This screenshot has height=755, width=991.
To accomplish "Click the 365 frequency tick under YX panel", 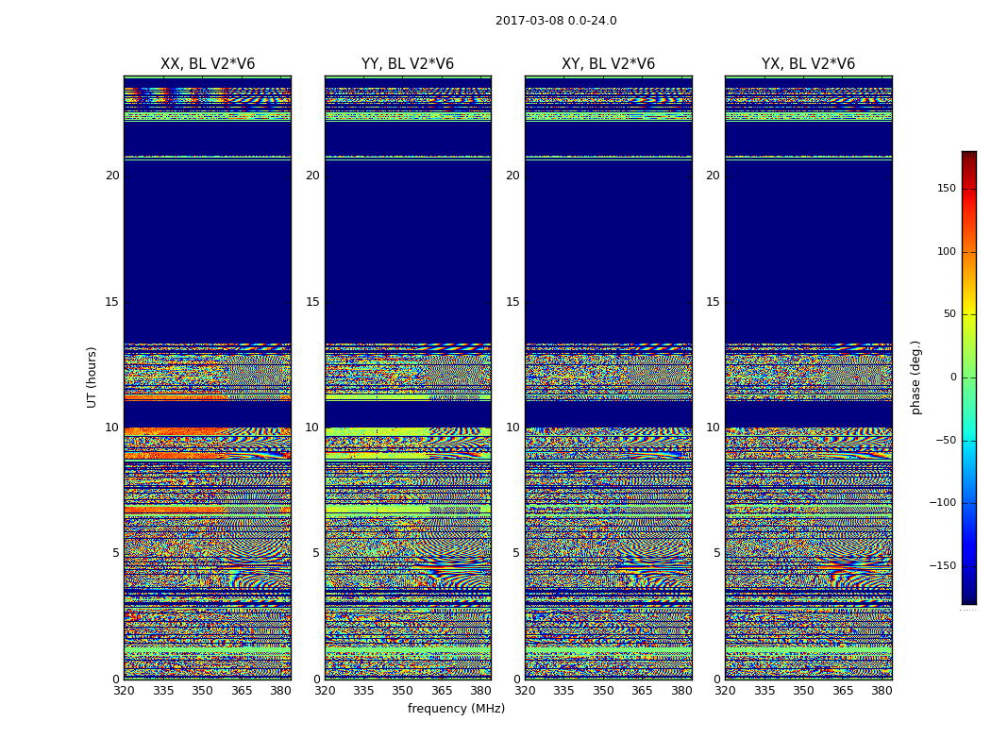I will click(x=843, y=691).
